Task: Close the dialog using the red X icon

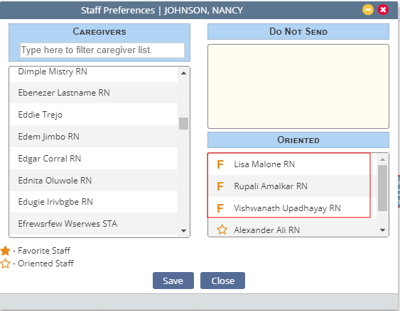Action: (x=383, y=10)
